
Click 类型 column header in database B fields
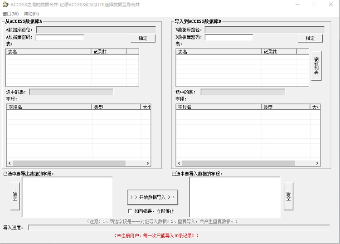tap(286, 107)
